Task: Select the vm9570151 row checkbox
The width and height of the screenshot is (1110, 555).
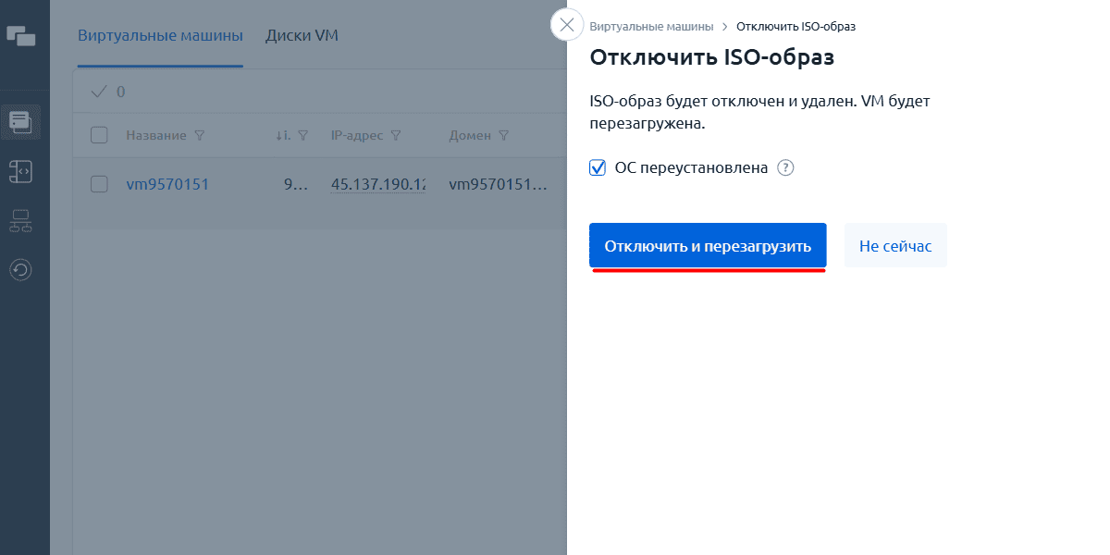Action: (99, 184)
